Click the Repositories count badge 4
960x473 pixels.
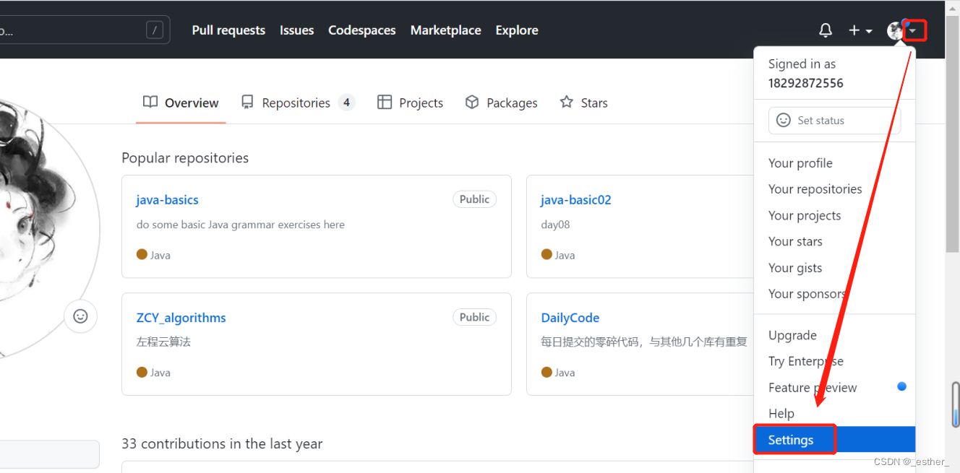346,103
